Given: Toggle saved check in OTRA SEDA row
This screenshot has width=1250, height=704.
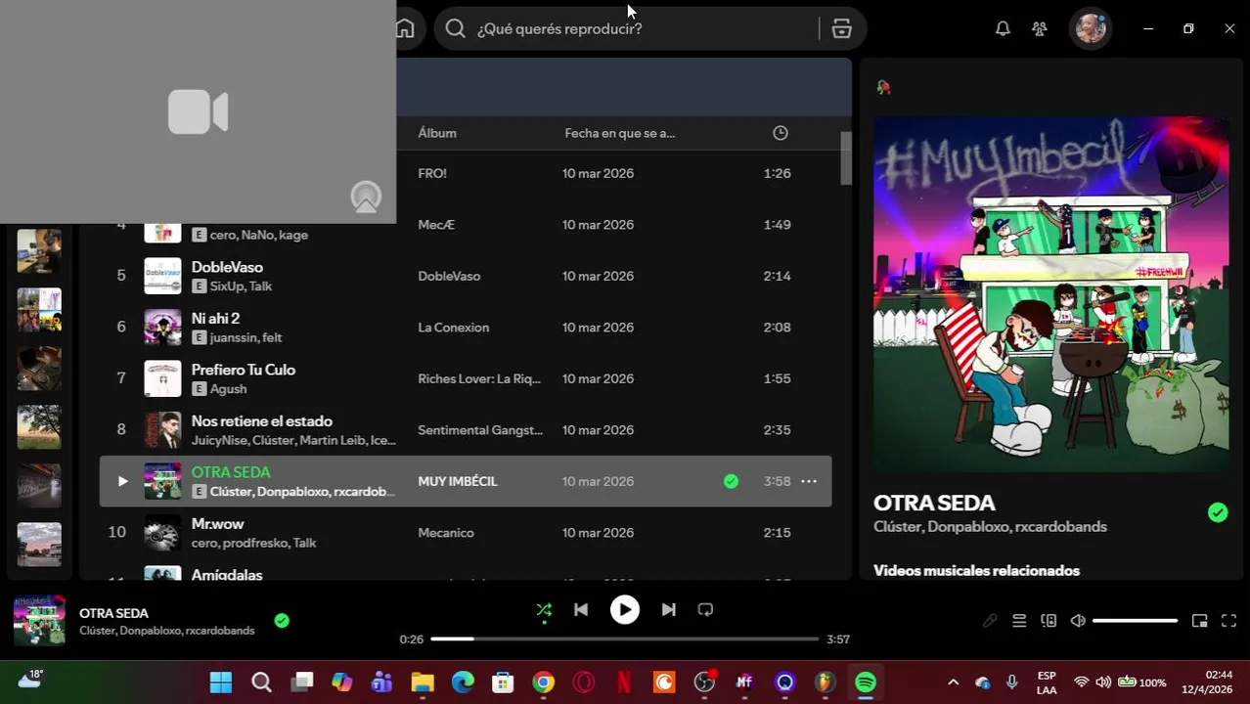Looking at the screenshot, I should 731,481.
